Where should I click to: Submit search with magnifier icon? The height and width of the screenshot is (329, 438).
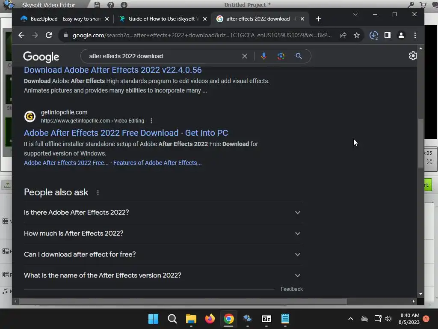[x=299, y=56]
